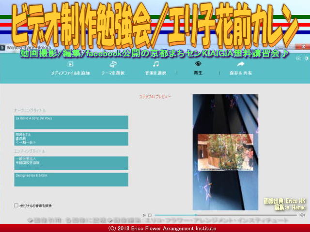This screenshot has height=232, width=310.
Task: Edit the second opening title text box
Action: point(71,139)
